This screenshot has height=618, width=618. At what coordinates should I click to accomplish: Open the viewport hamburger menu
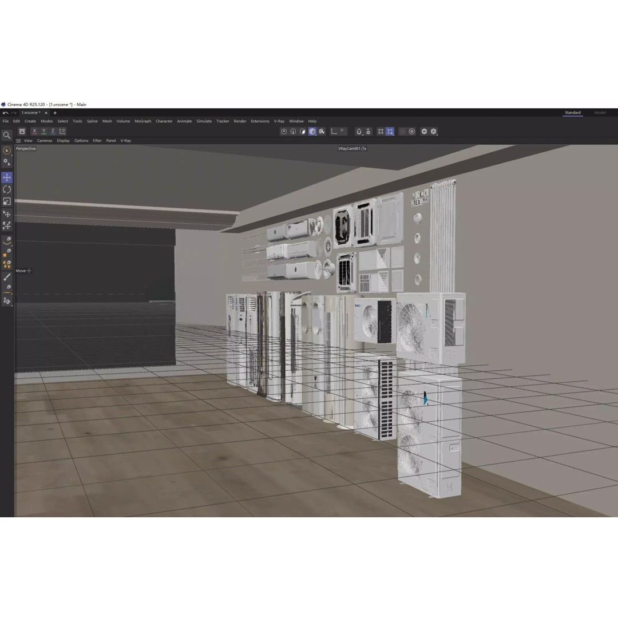[18, 141]
